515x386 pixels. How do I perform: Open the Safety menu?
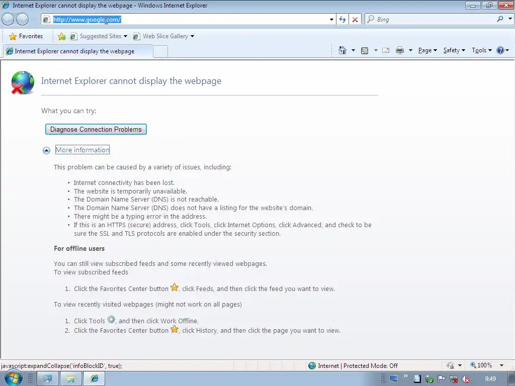click(x=454, y=50)
